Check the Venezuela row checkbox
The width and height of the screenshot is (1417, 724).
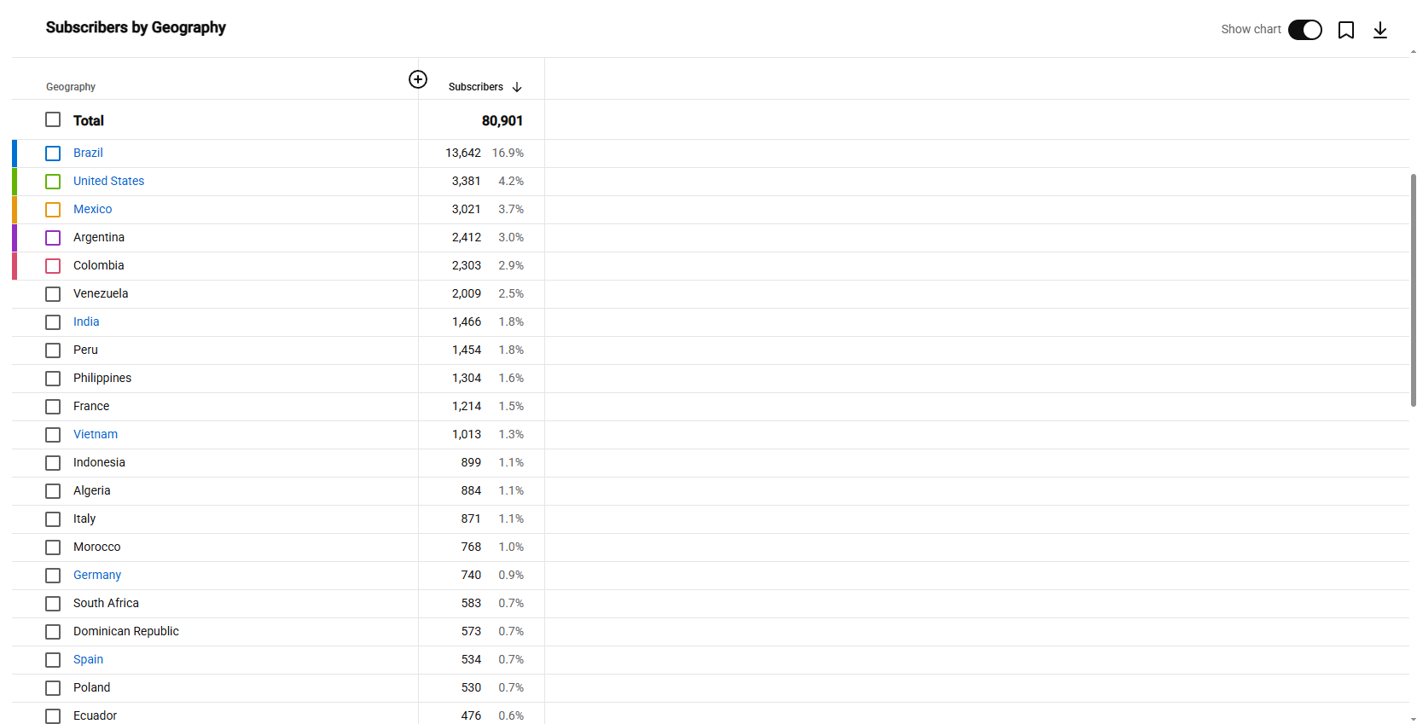[53, 294]
